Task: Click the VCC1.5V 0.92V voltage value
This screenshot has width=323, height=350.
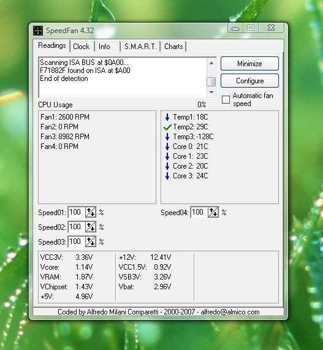Action: click(x=162, y=267)
